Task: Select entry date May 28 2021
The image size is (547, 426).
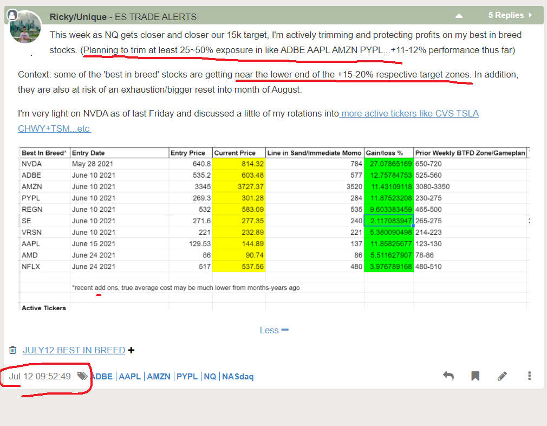Action: [x=119, y=164]
